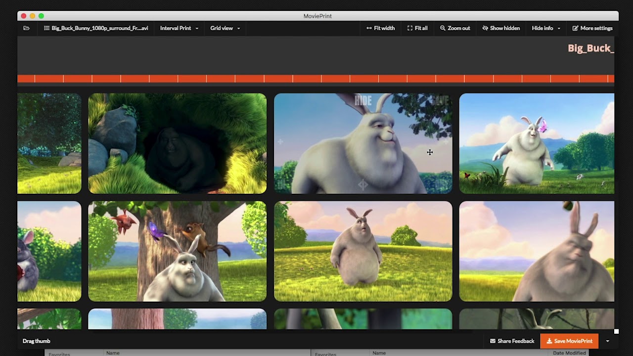Click the Fit all button

[417, 28]
